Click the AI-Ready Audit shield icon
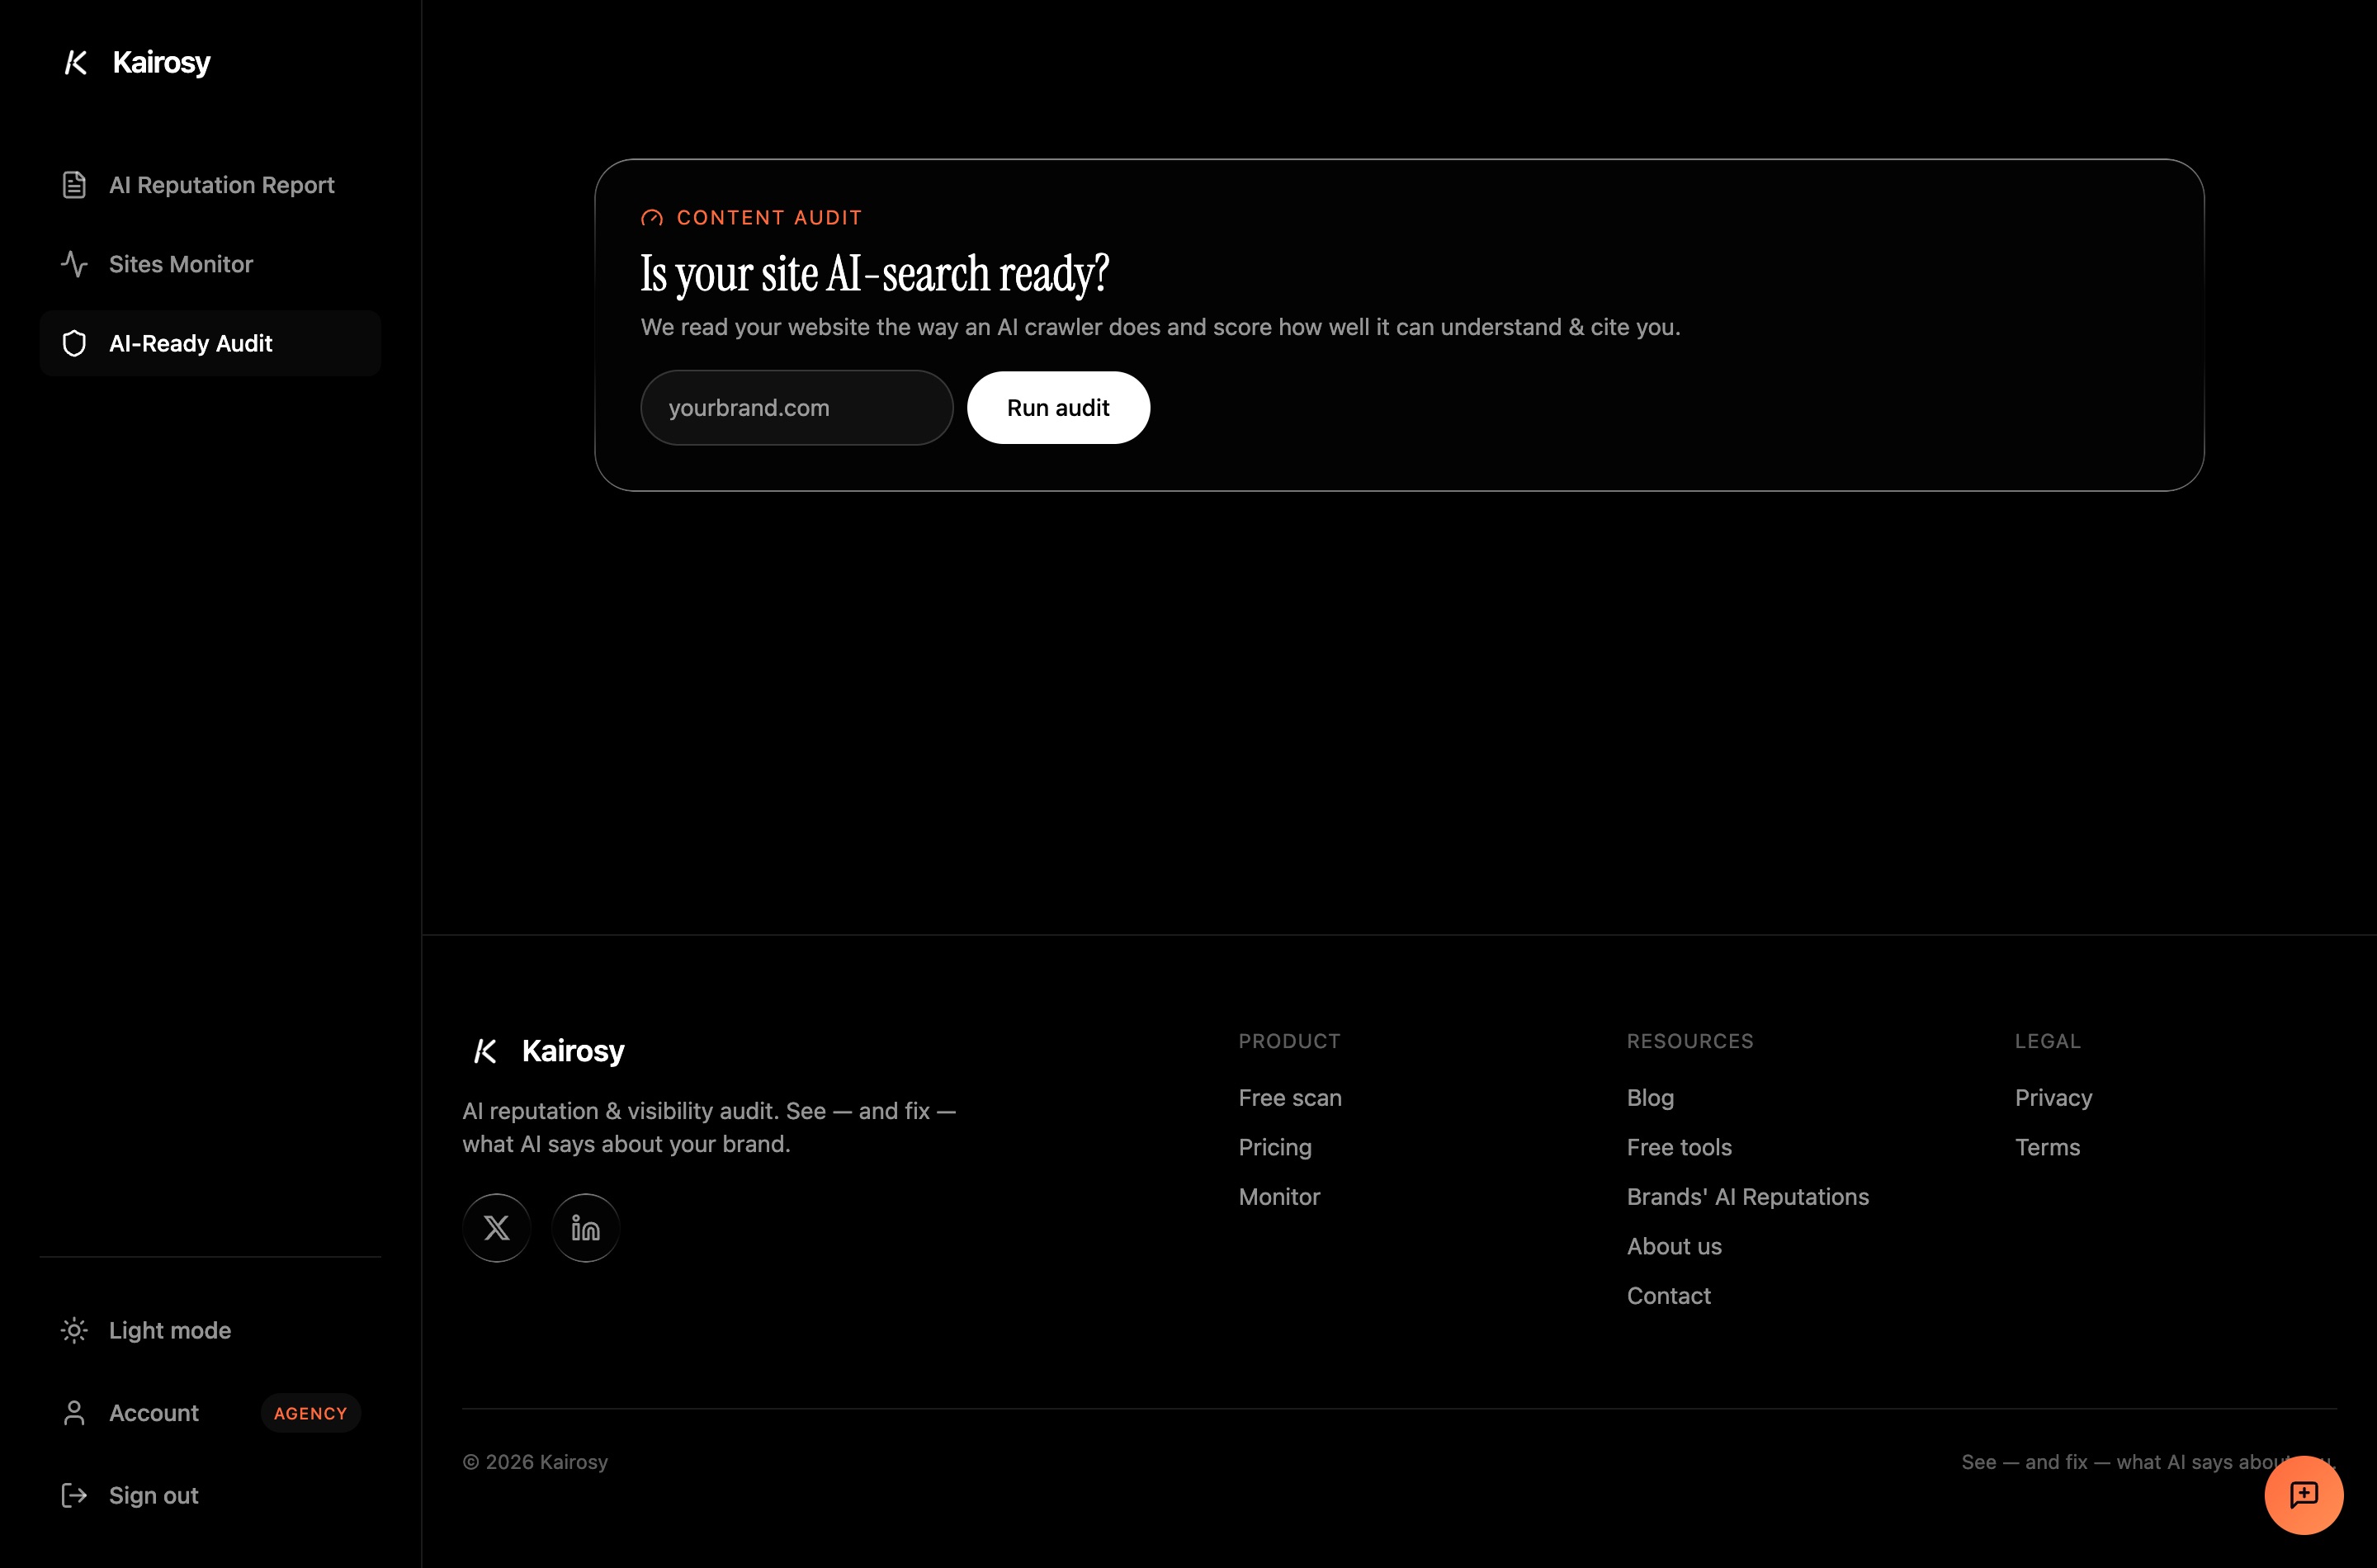Screen dimensions: 2377x1568 click(74, 343)
